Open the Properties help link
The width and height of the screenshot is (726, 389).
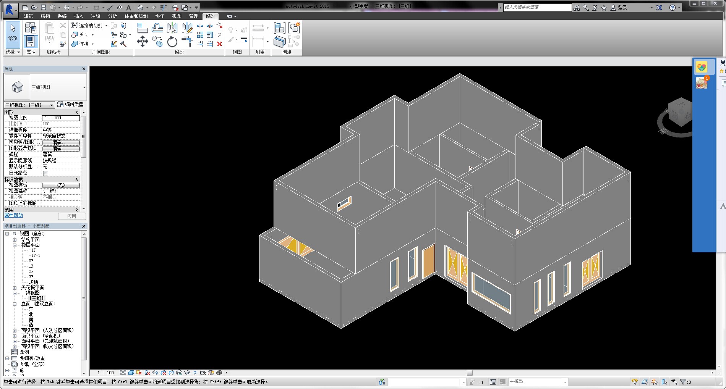[x=14, y=216]
